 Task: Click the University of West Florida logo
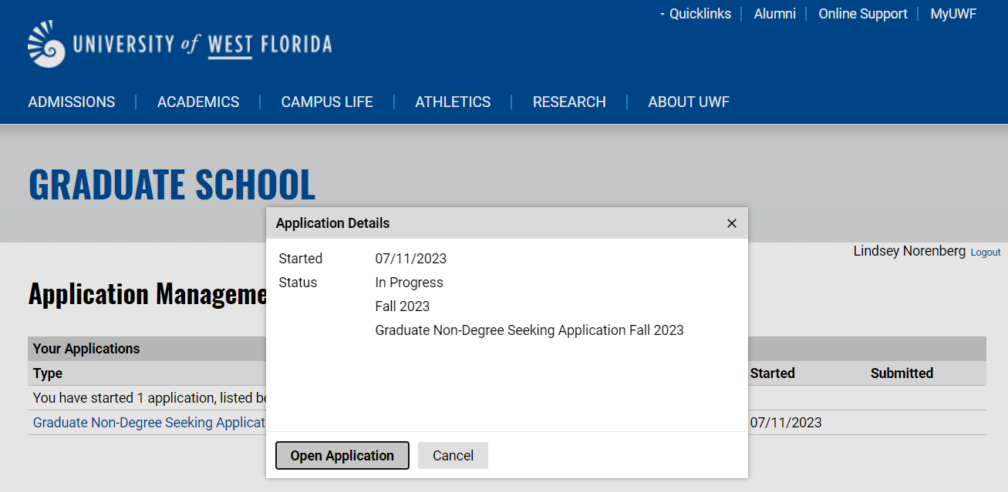coord(180,45)
